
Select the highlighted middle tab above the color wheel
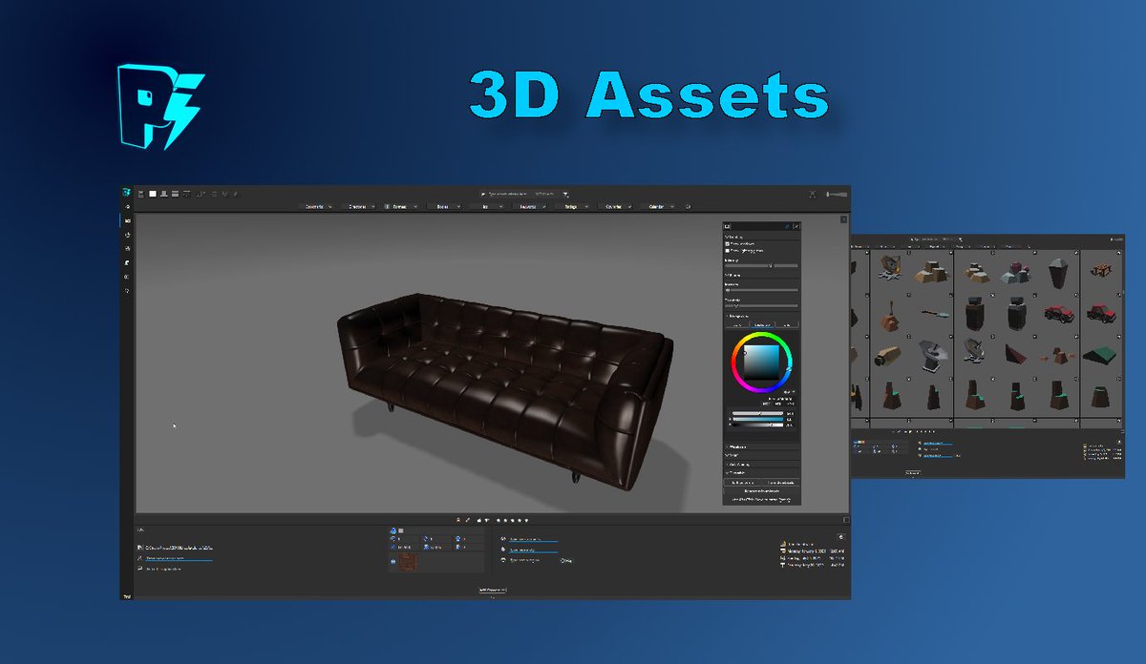[x=761, y=324]
